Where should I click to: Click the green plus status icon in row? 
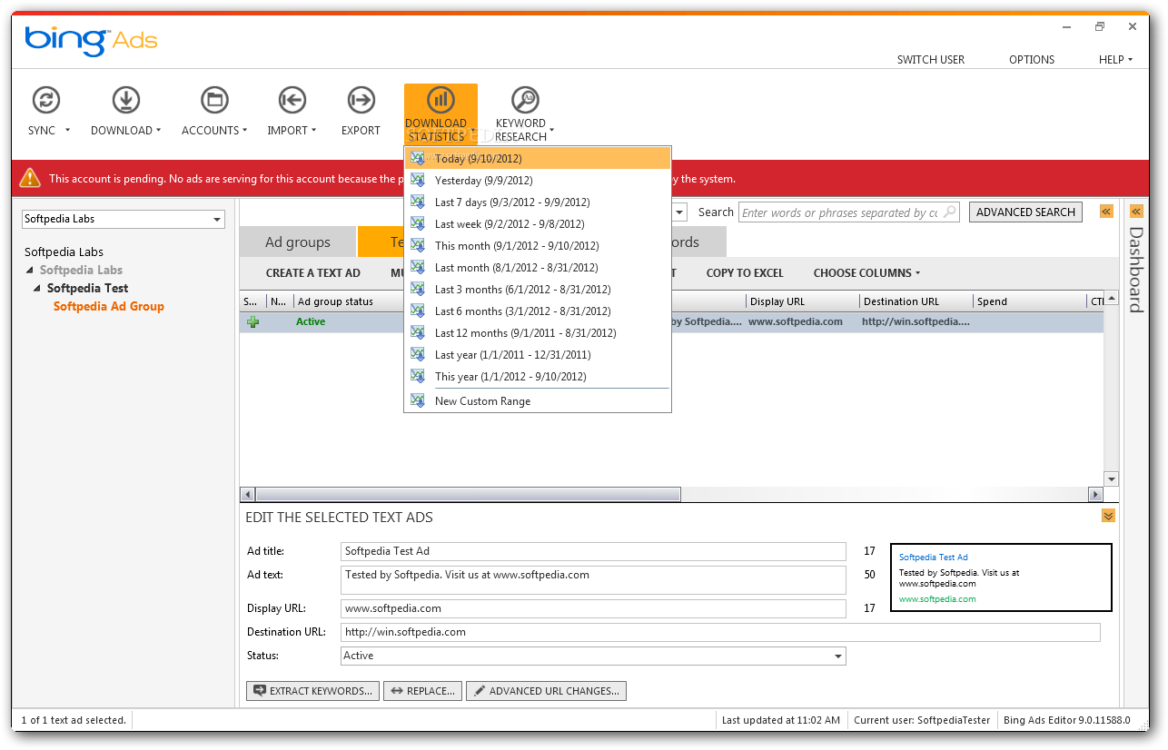pos(252,321)
